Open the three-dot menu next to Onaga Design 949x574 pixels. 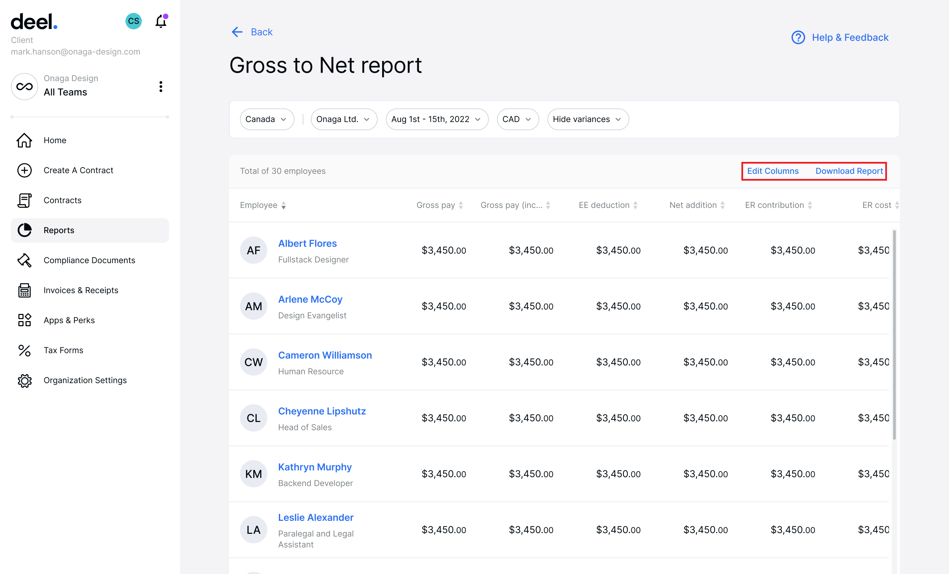(x=161, y=87)
